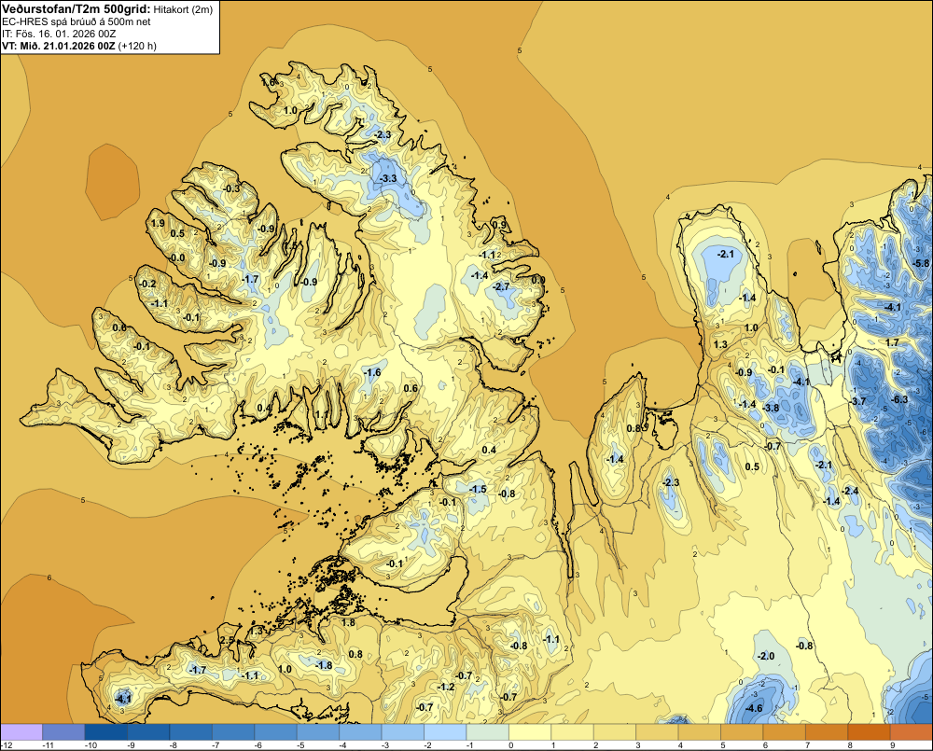Click the "-6.3" temperature value on the map
Viewport: 933px width, 751px height.
click(x=899, y=399)
